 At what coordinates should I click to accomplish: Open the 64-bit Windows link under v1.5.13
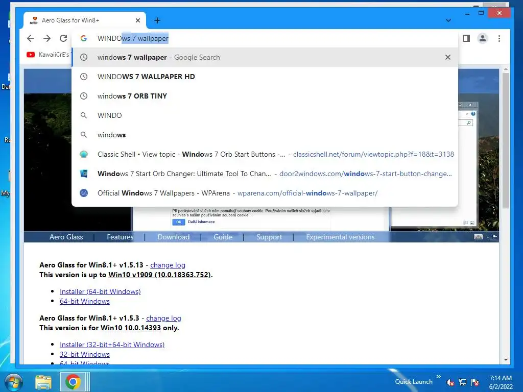point(85,301)
